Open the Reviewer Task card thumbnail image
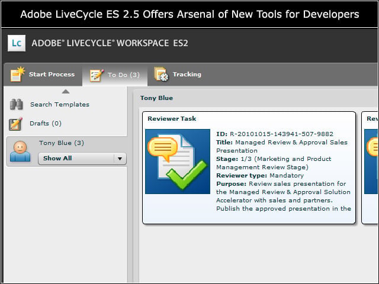Image resolution: width=379 pixels, height=284 pixels. (178, 162)
